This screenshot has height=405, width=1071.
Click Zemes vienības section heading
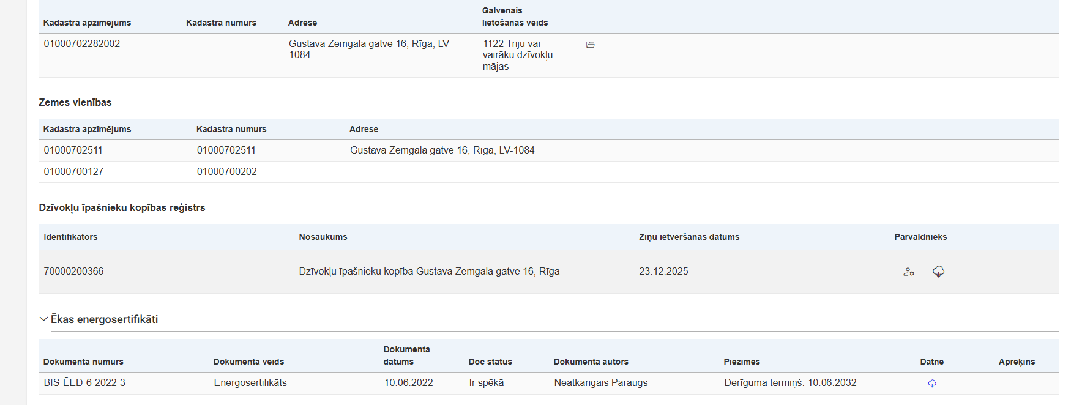point(75,103)
